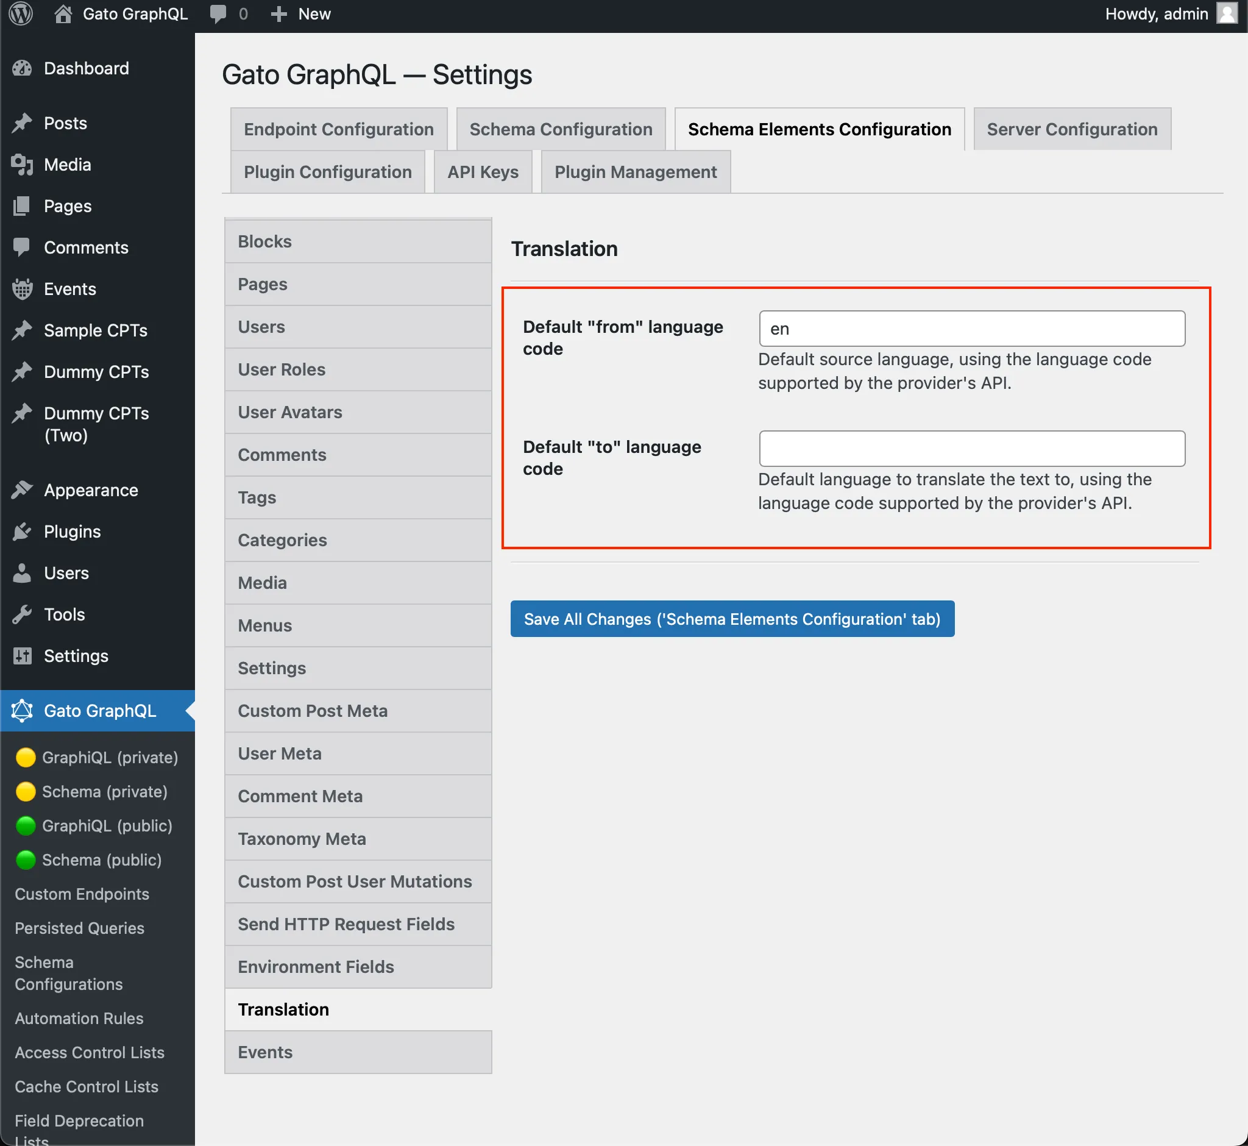The width and height of the screenshot is (1248, 1146).
Task: Open Access Control Lists submenu link
Action: pos(90,1052)
